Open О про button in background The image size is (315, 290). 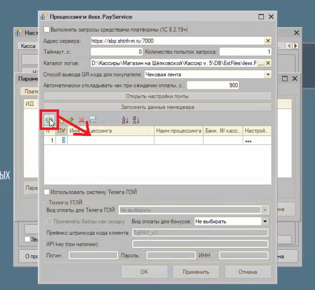coord(29,256)
